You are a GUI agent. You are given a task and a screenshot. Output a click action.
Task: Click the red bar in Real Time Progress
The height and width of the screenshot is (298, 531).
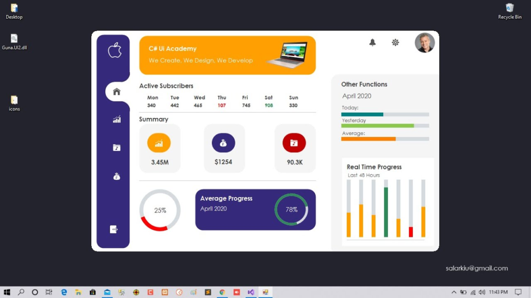(x=411, y=232)
